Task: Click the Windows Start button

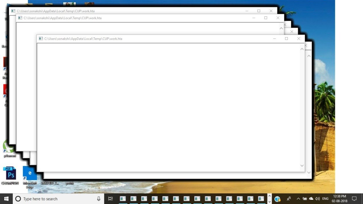Action: click(x=6, y=198)
